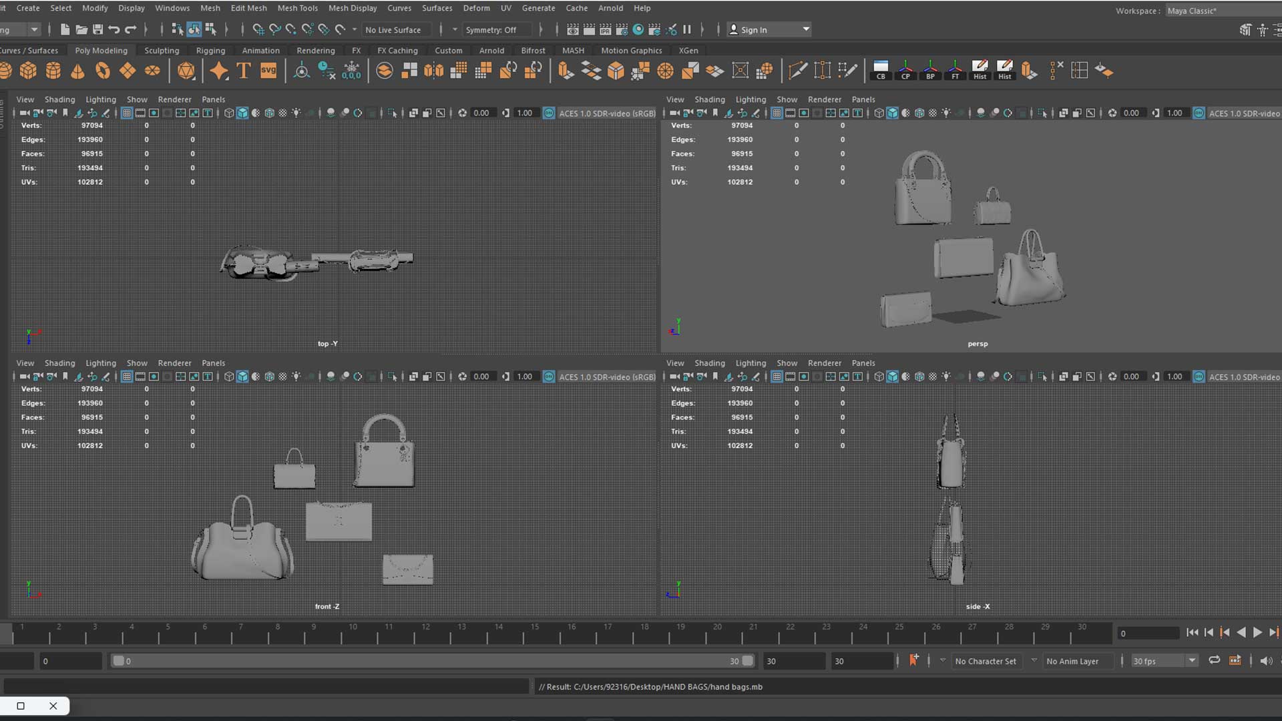This screenshot has width=1282, height=721.
Task: Open the Sign In dropdown
Action: [806, 29]
